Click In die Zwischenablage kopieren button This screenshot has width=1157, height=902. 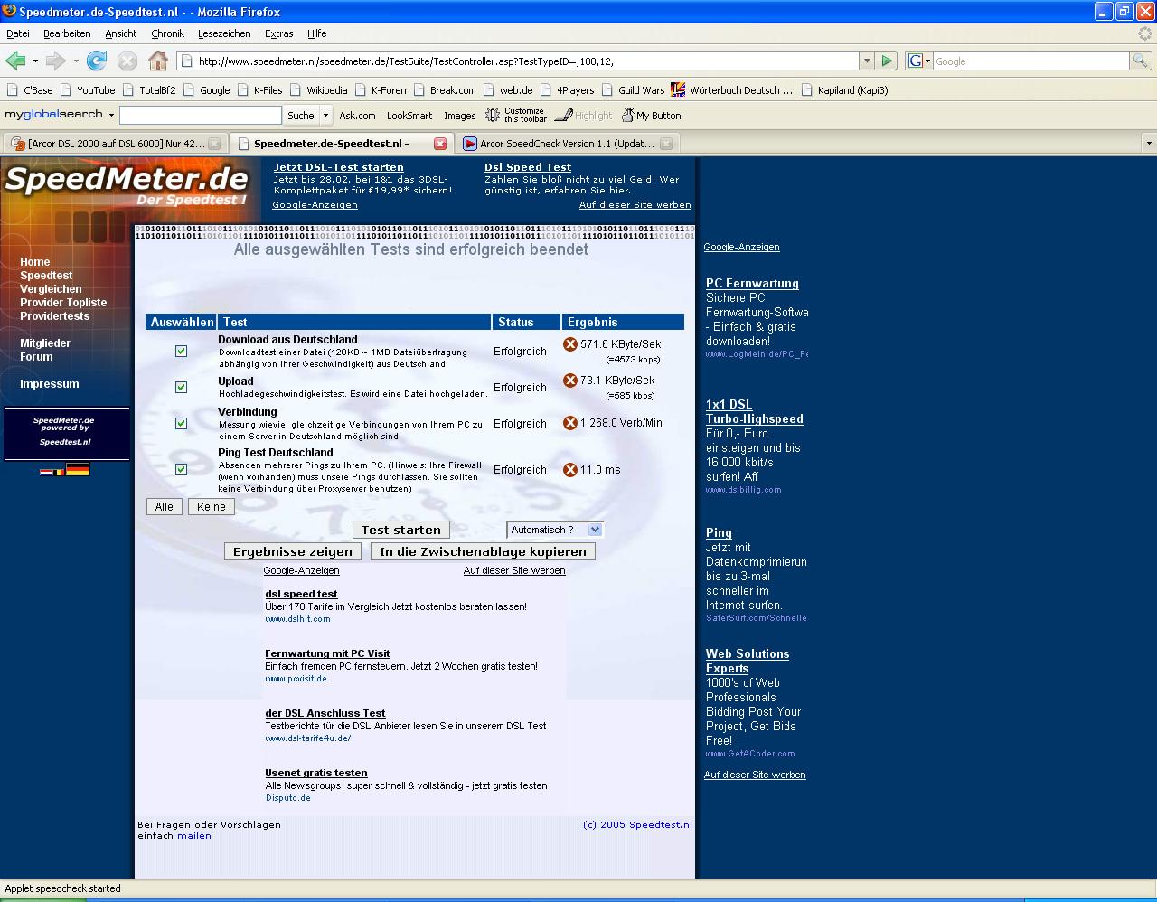tap(483, 551)
